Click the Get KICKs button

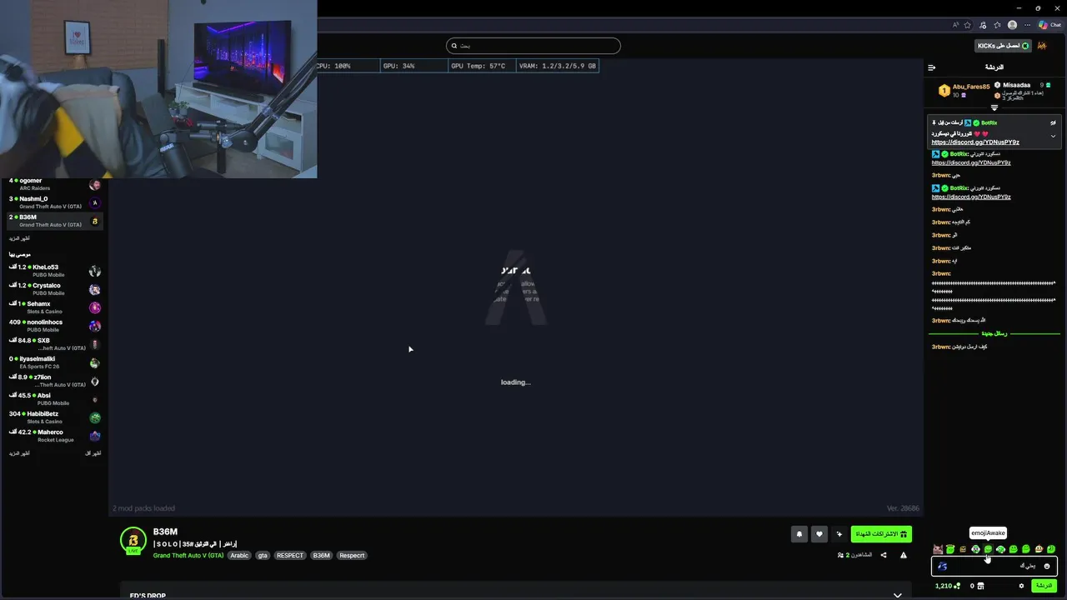click(1003, 46)
